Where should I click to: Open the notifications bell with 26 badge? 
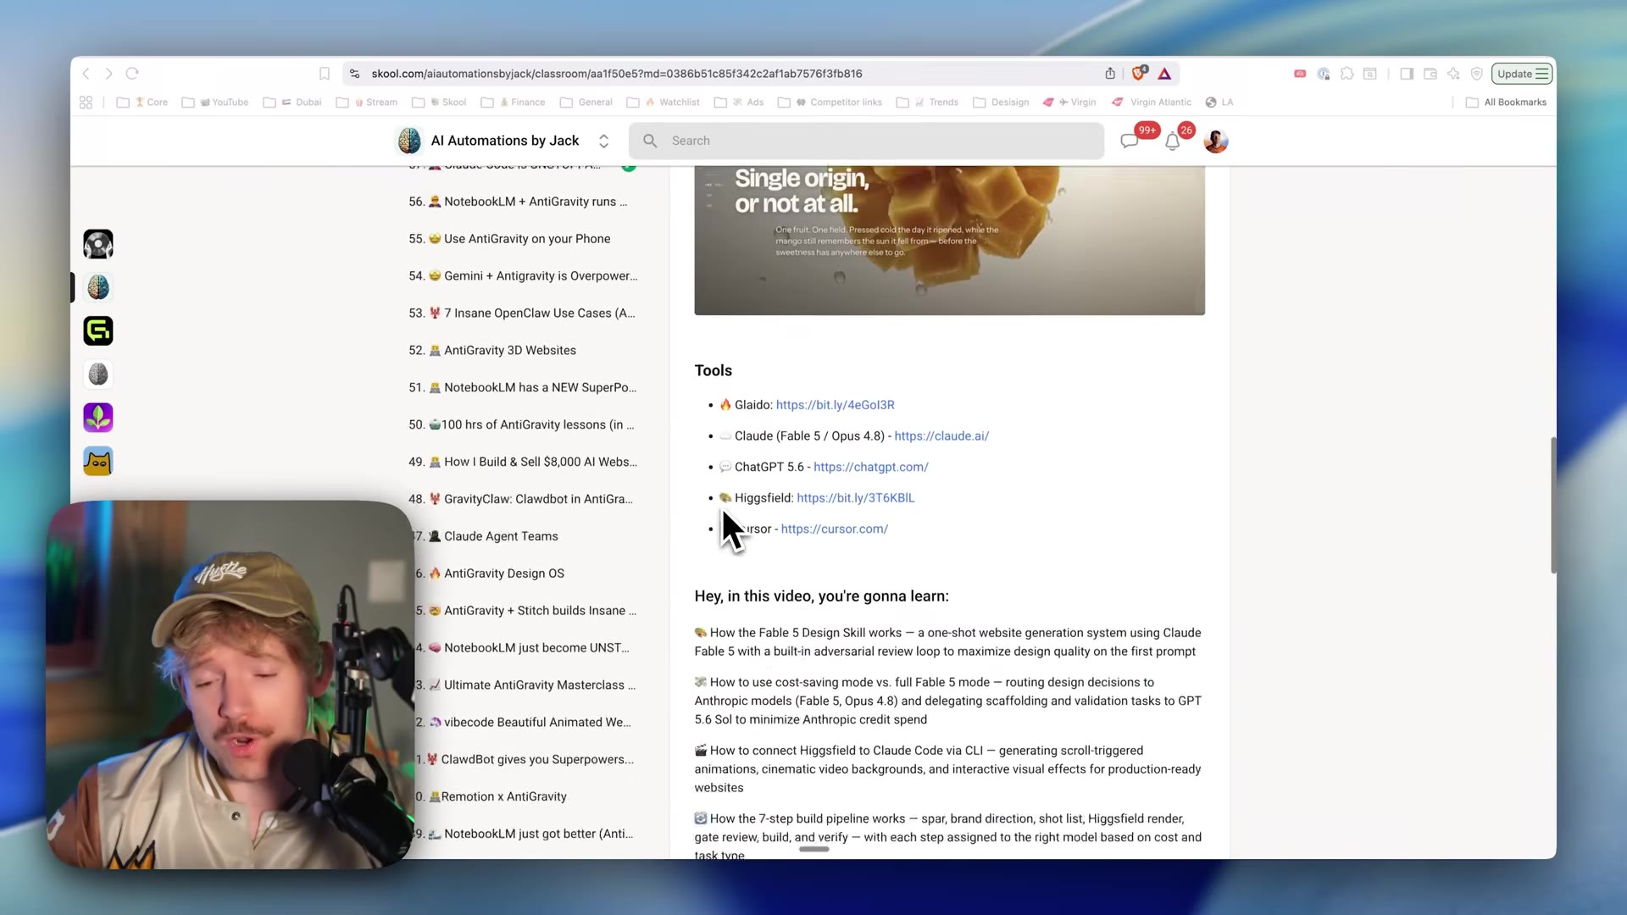tap(1173, 141)
